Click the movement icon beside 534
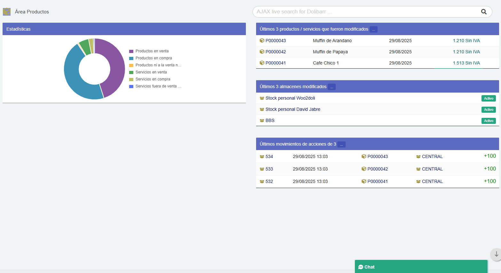Viewport: 501px width, 273px height. click(x=262, y=157)
